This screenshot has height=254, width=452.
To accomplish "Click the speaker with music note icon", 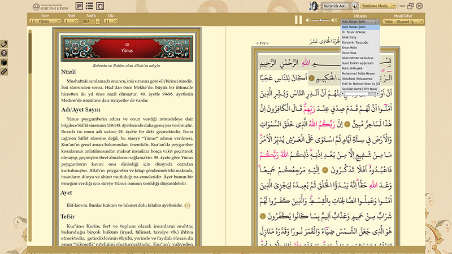I will coord(314,6).
